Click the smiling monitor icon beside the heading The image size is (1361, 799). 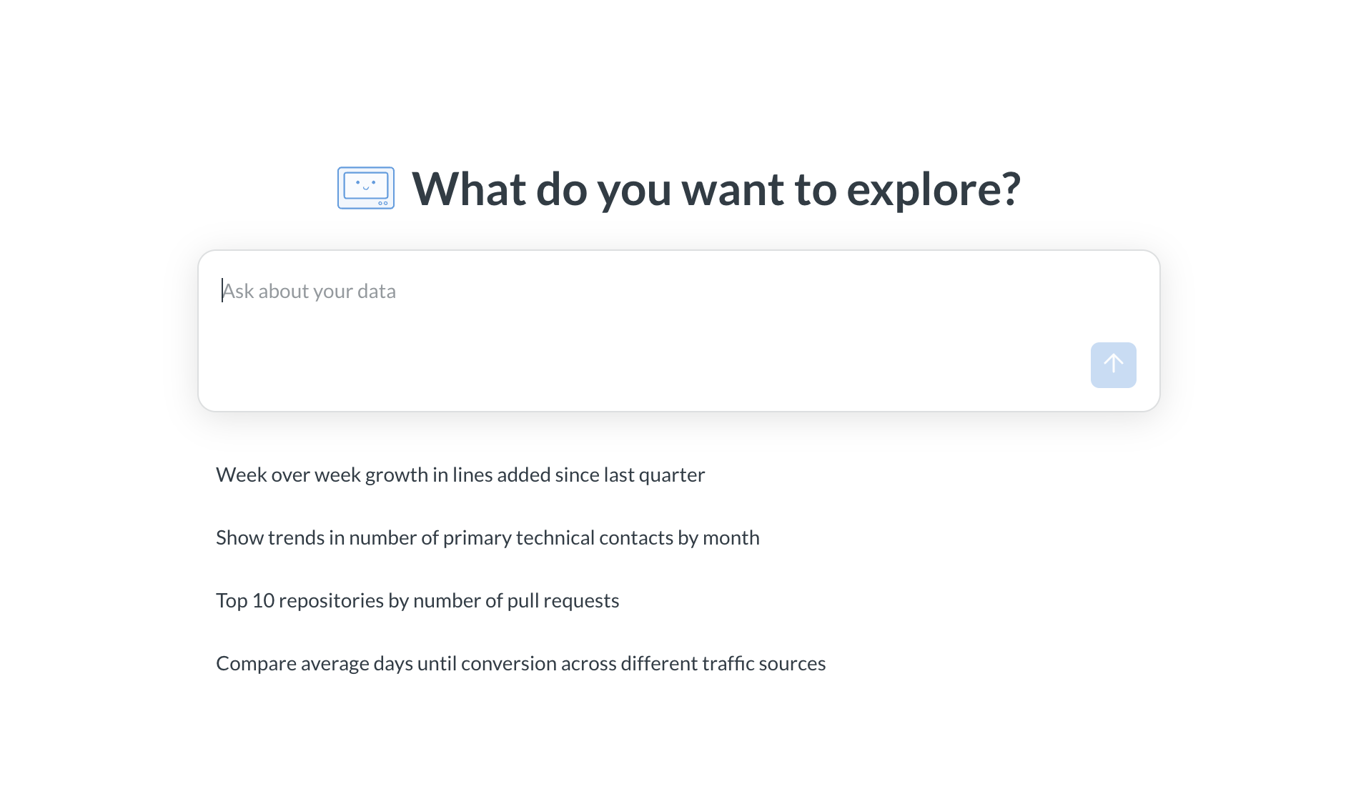tap(366, 188)
